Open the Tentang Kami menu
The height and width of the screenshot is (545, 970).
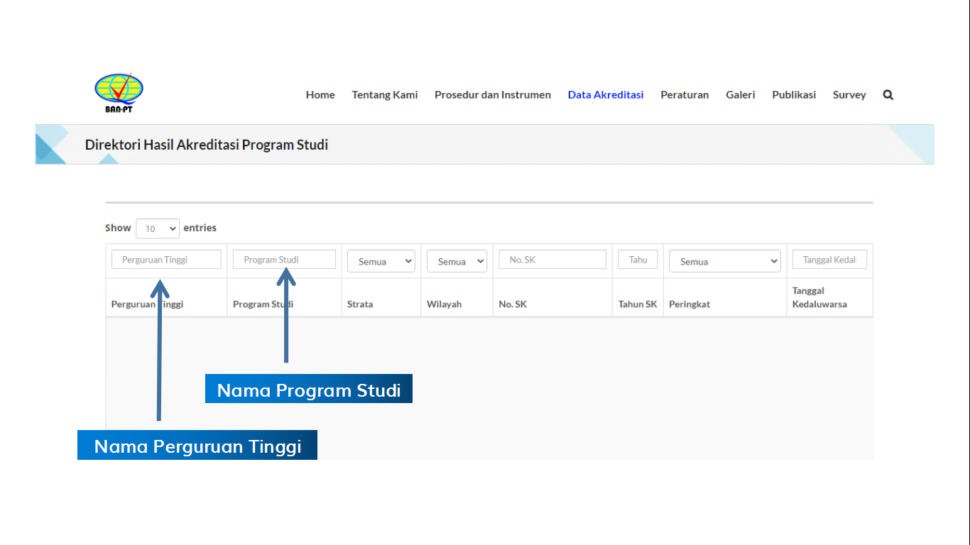click(x=385, y=94)
